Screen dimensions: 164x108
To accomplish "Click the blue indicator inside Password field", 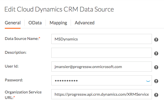I will 148,81.
